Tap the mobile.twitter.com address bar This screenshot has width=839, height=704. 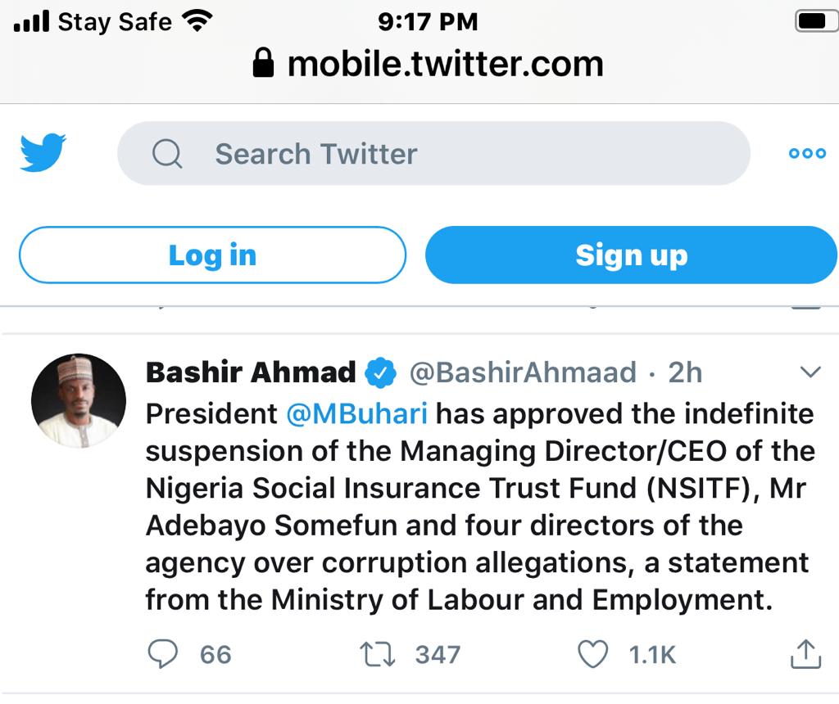tap(445, 65)
